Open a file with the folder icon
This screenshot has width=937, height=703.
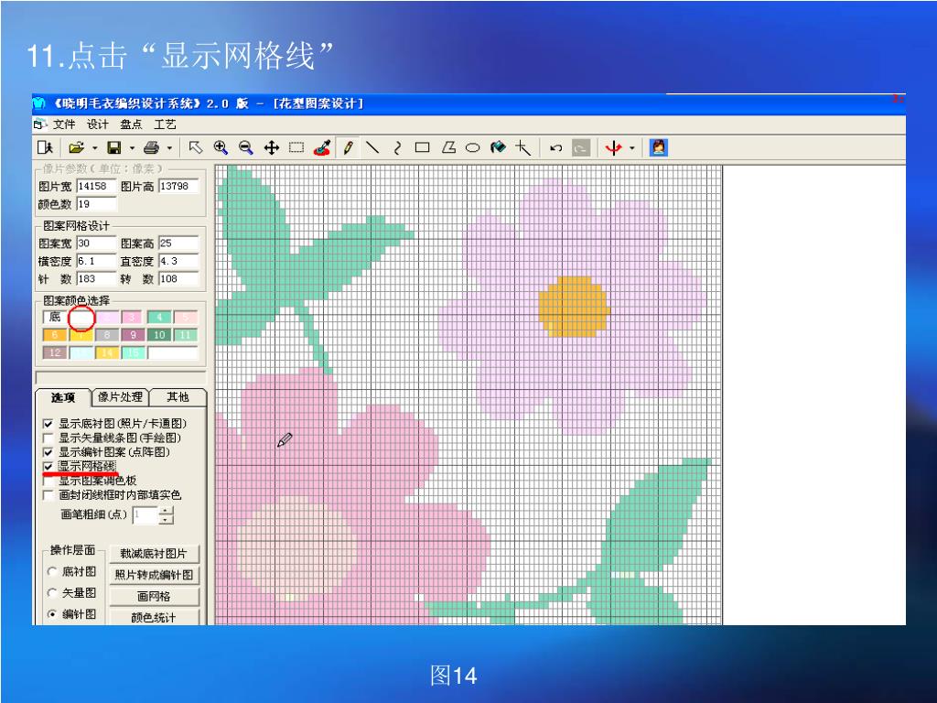(x=76, y=147)
